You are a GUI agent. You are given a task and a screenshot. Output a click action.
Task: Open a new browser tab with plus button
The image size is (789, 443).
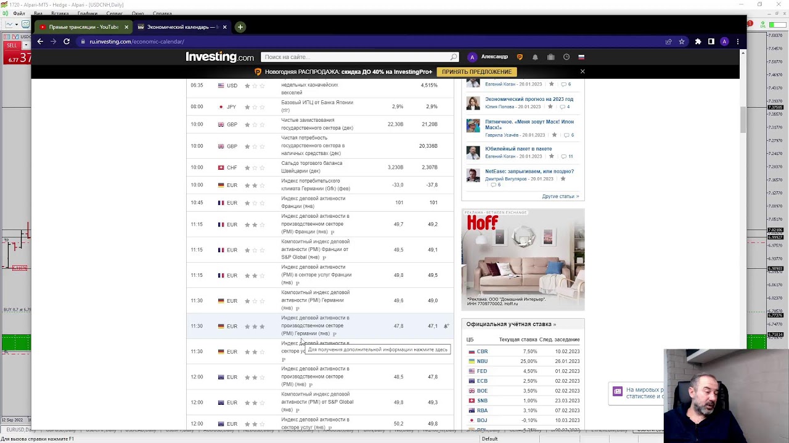tap(240, 27)
